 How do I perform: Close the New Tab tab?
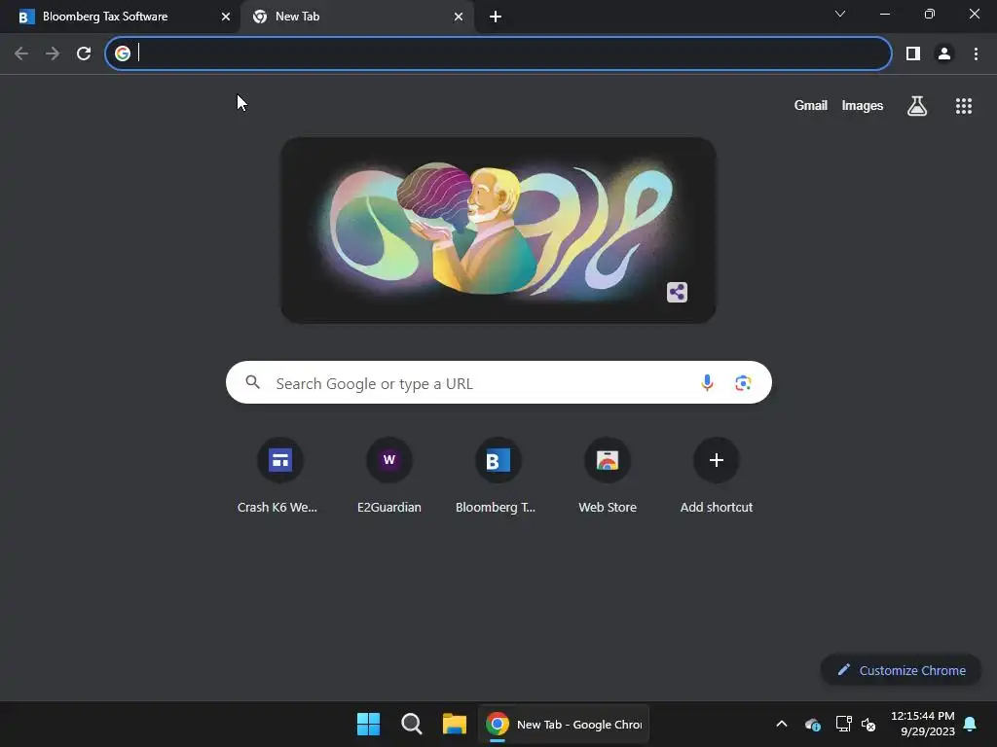pos(459,17)
